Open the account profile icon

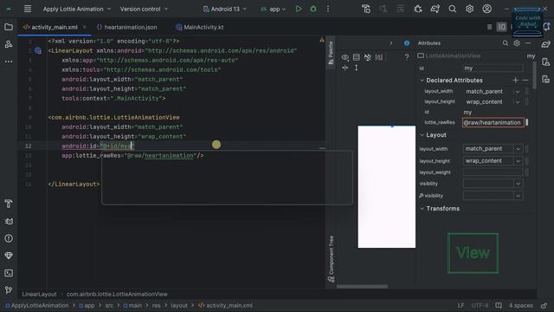point(486,9)
